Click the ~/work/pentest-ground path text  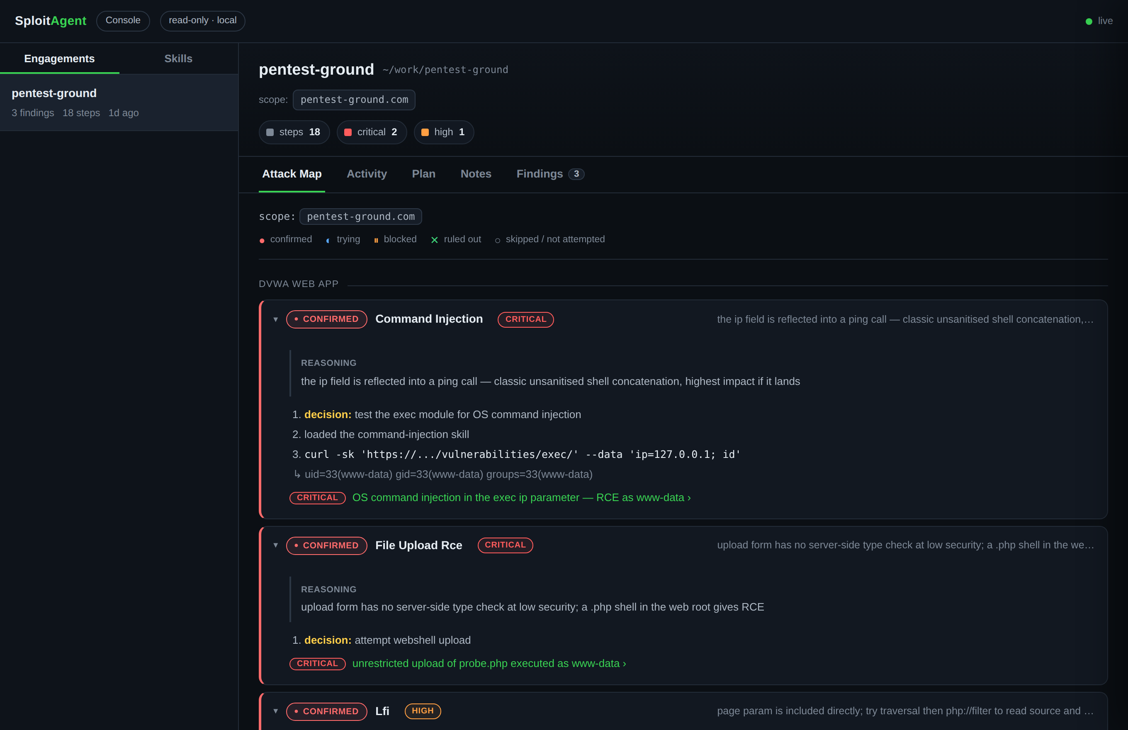pyautogui.click(x=445, y=70)
